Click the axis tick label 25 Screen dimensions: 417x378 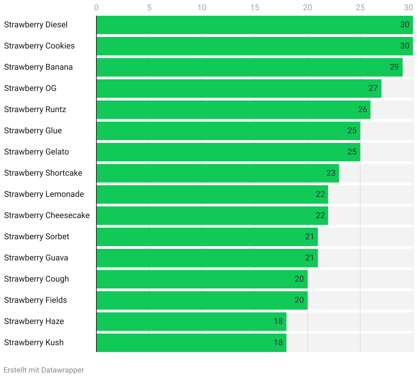tap(360, 8)
